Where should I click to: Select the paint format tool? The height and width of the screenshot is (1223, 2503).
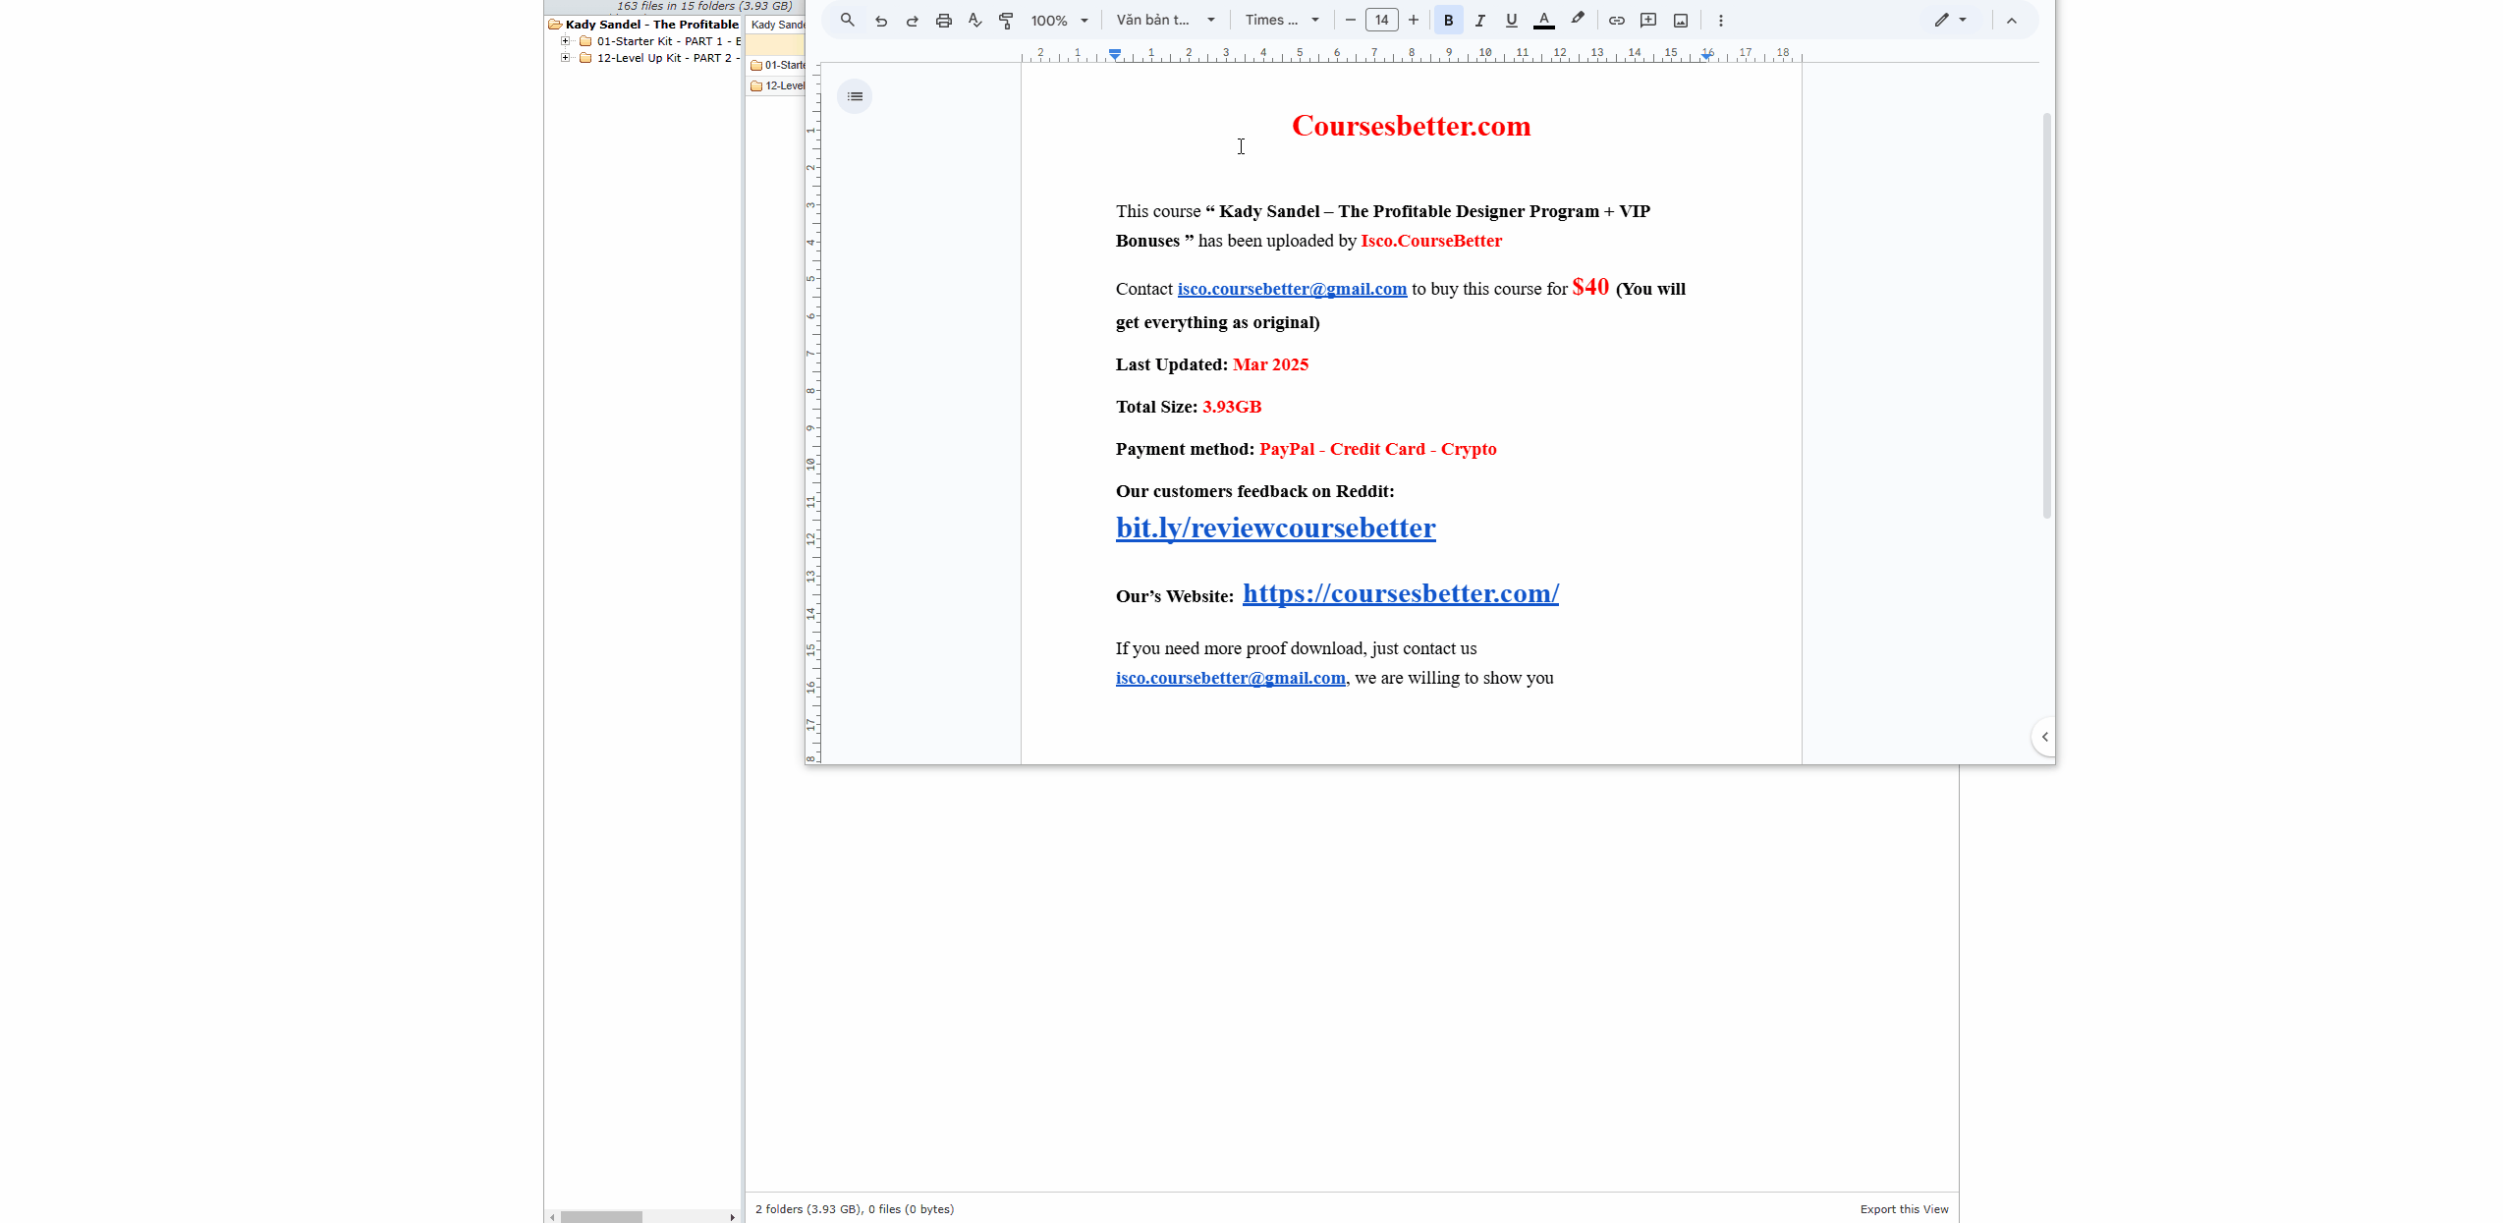[1006, 20]
